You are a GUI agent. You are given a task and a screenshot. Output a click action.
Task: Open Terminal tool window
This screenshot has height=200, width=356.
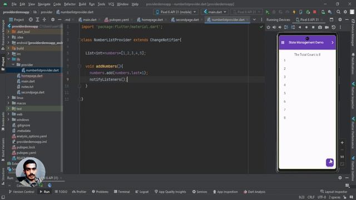[x=122, y=192]
